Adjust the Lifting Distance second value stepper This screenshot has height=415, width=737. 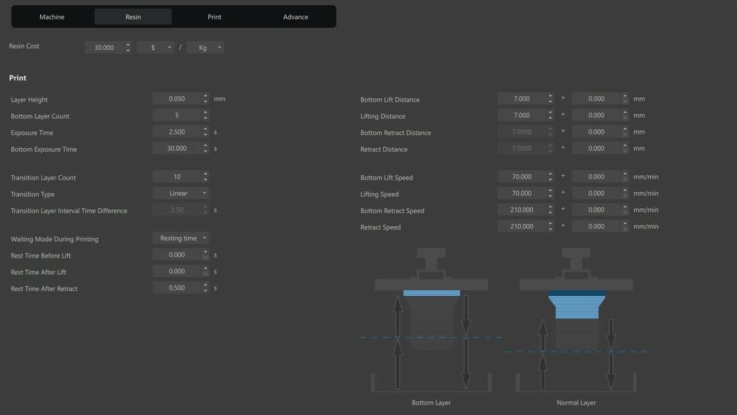point(625,115)
